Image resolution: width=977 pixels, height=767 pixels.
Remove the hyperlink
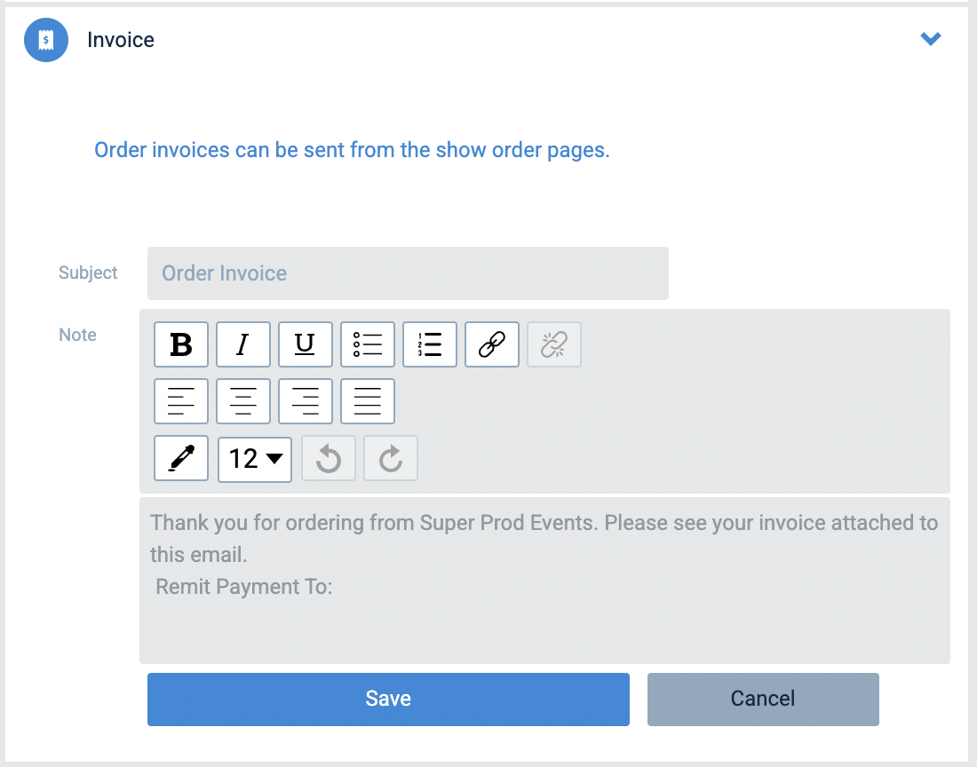pyautogui.click(x=554, y=344)
